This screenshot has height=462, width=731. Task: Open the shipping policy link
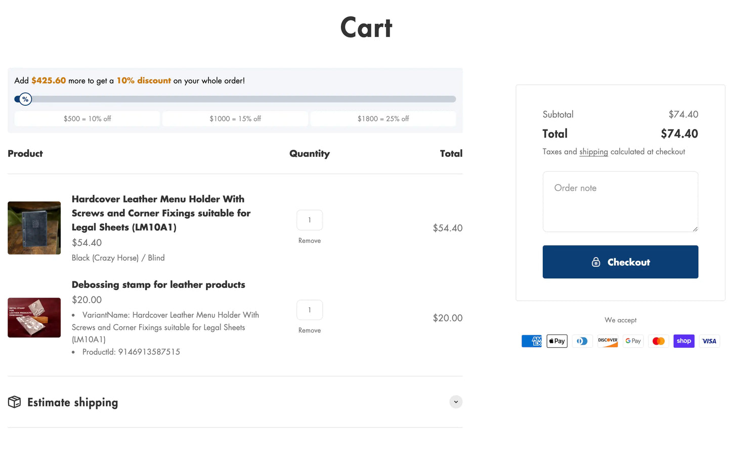(593, 152)
